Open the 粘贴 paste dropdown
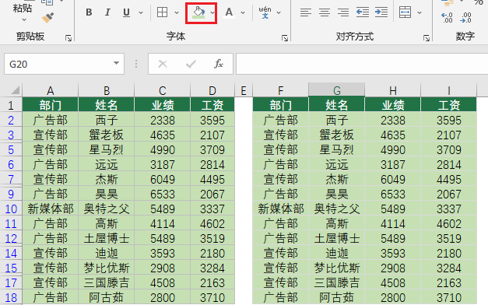488x305 pixels. click(x=23, y=19)
